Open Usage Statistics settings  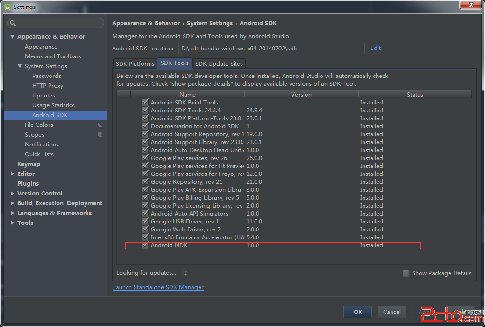pos(53,105)
